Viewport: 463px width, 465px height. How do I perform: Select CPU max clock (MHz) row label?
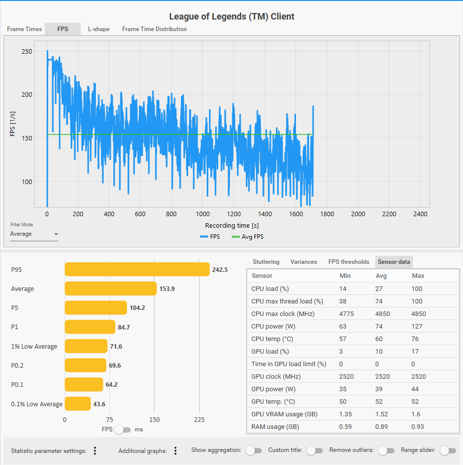pos(282,314)
